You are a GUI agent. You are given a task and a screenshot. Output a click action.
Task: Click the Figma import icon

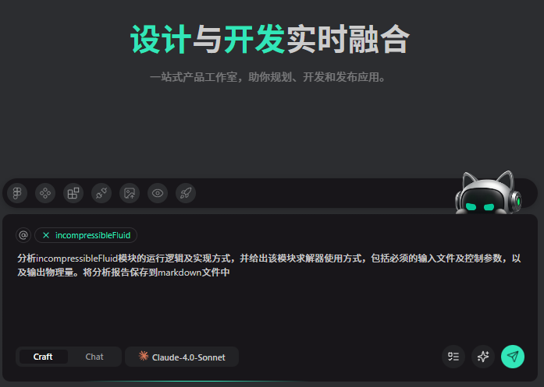17,193
